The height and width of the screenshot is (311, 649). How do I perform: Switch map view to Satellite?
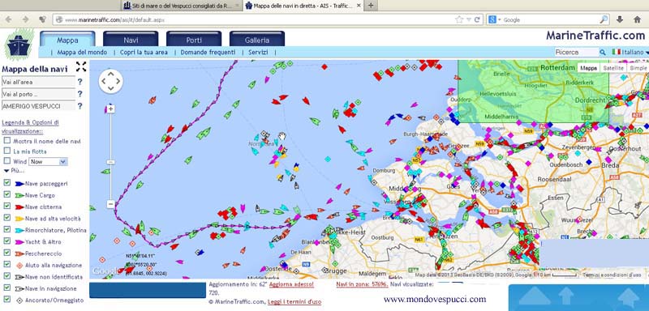613,68
